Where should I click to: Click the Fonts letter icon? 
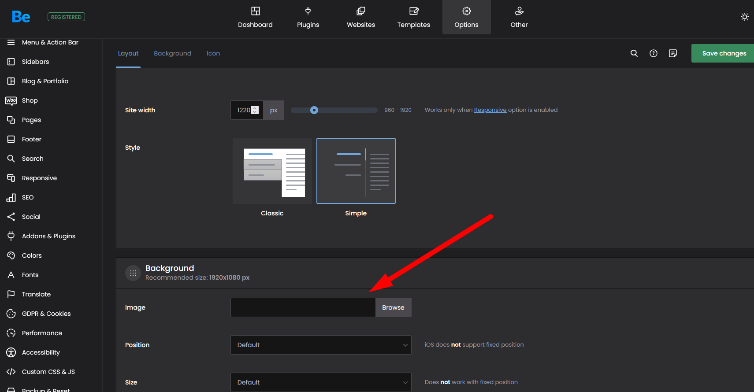(11, 275)
